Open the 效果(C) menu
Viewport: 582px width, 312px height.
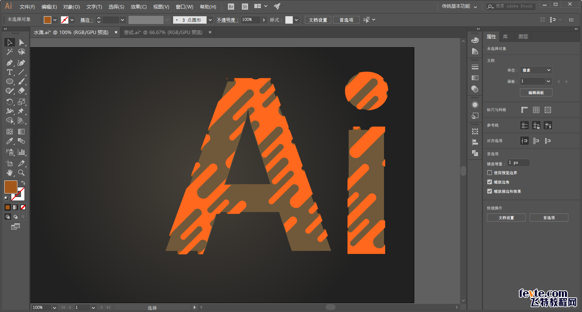139,7
